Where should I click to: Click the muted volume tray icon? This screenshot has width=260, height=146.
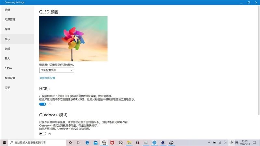point(225,143)
